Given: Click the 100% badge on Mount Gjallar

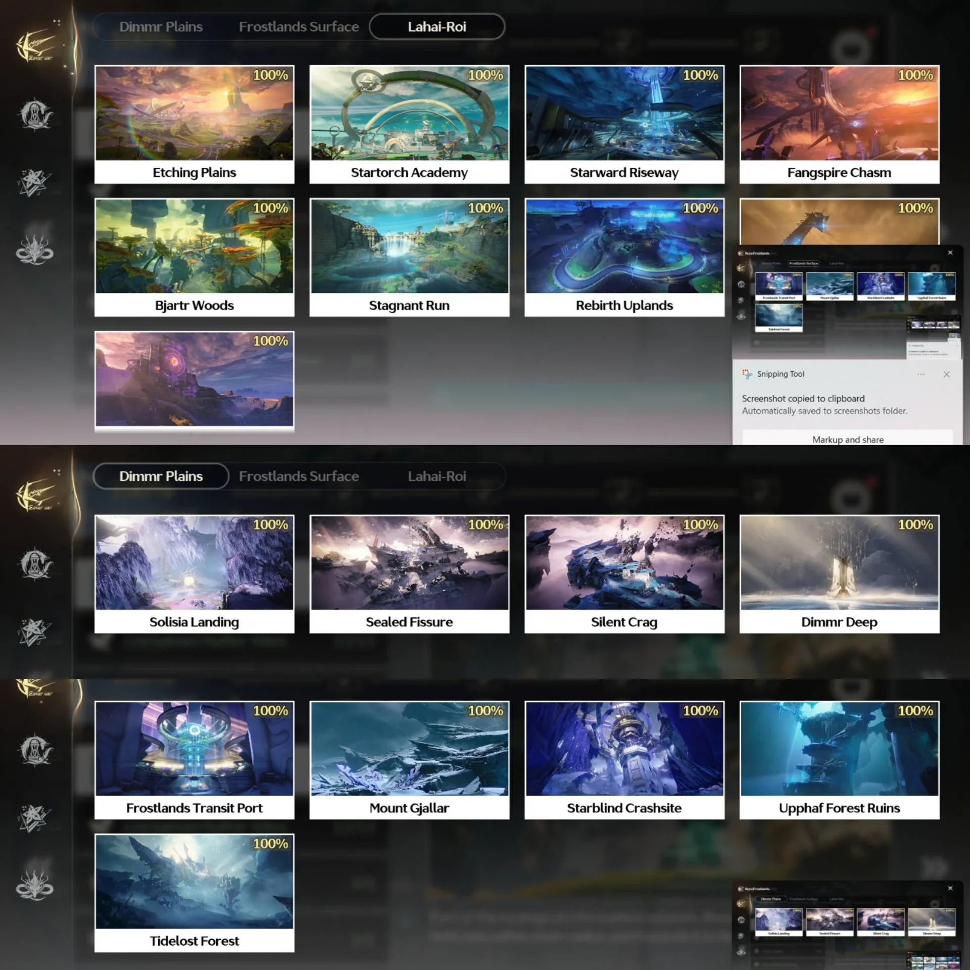Looking at the screenshot, I should tap(486, 711).
